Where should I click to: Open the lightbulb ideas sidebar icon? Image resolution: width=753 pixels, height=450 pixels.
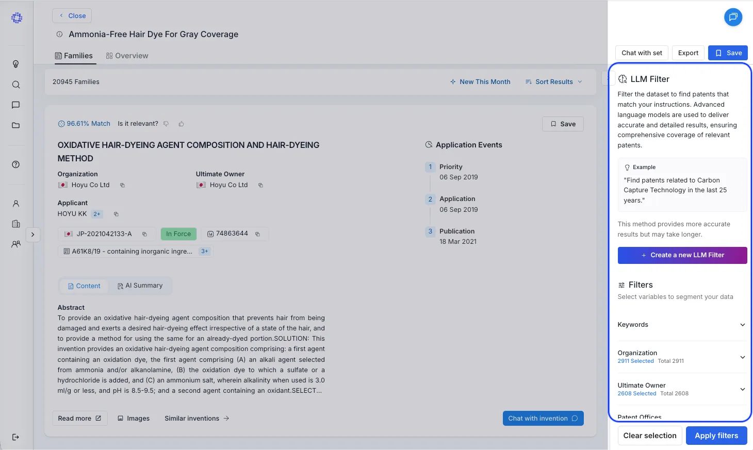pos(16,64)
